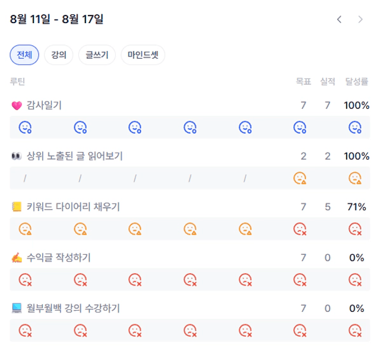Click last red failed face in 키워드 다이어리 row
Screen dimensions: 380x354
coord(355,229)
